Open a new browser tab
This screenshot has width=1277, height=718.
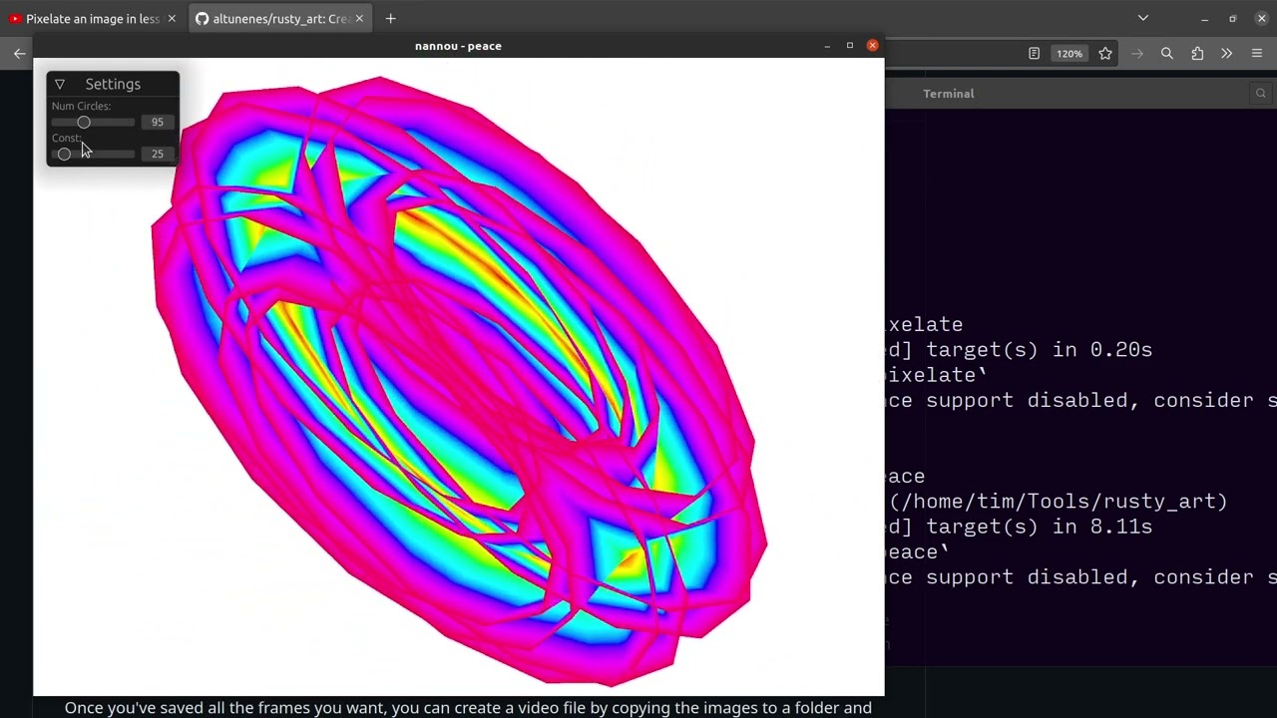click(390, 18)
